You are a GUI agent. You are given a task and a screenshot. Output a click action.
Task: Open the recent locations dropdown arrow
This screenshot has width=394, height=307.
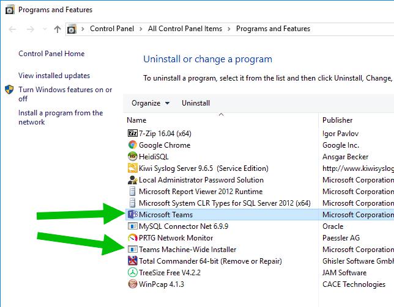[45, 29]
